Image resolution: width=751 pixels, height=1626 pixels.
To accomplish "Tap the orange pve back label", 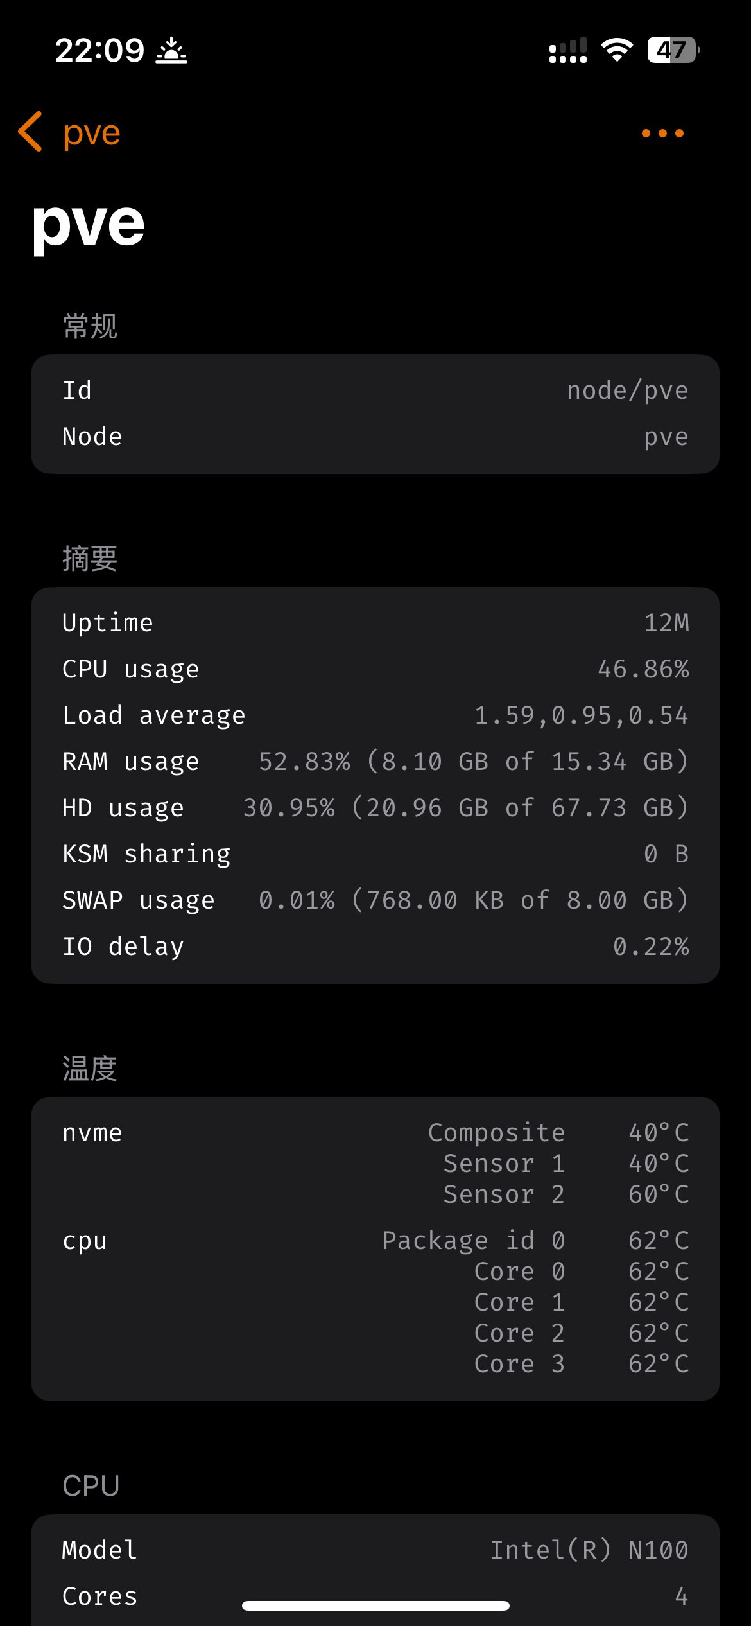I will pos(92,133).
